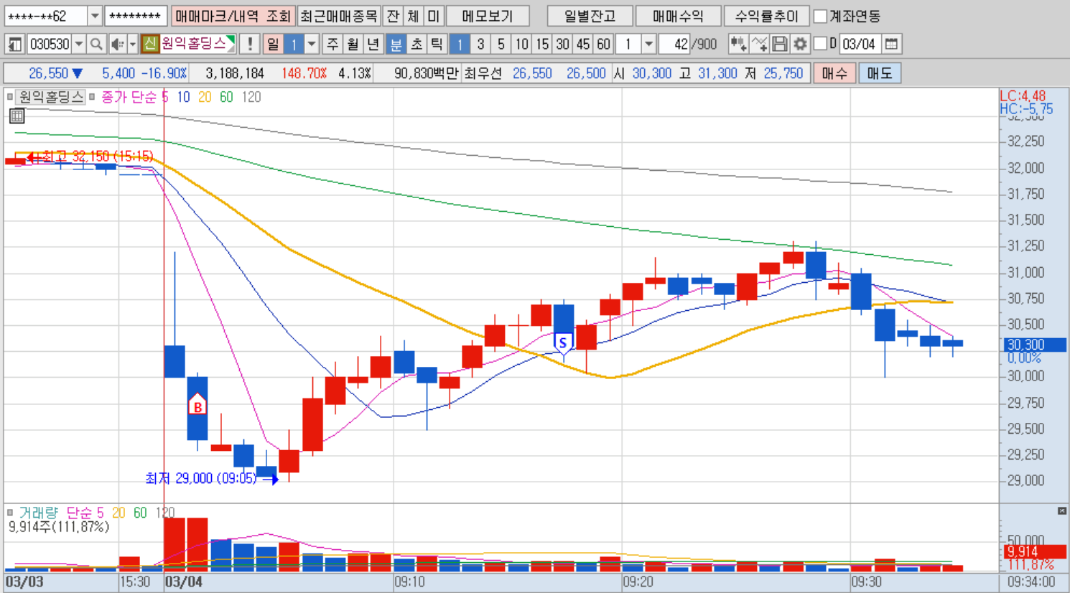Click the exclamation mark info button
The image size is (1070, 593).
(x=249, y=45)
